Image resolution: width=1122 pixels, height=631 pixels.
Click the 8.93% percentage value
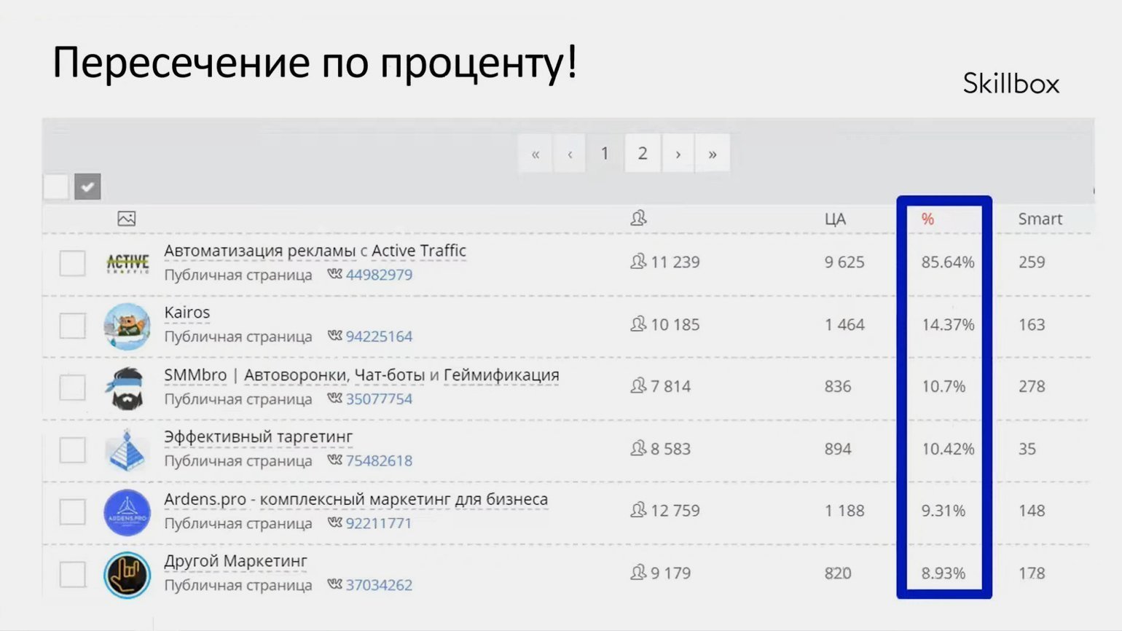point(943,573)
